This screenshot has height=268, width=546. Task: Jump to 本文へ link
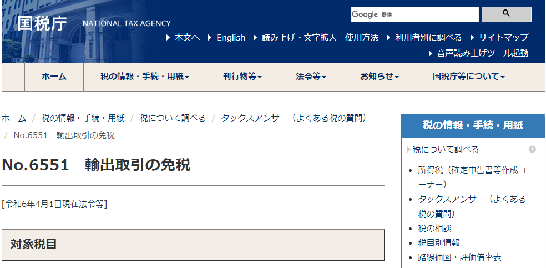(x=187, y=38)
